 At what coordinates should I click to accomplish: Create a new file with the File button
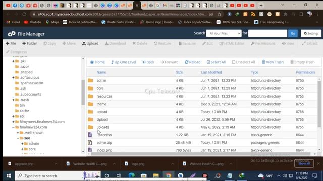pos(11,43)
